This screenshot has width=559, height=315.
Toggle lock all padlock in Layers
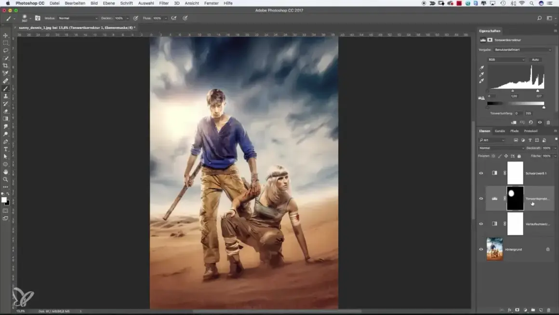519,156
